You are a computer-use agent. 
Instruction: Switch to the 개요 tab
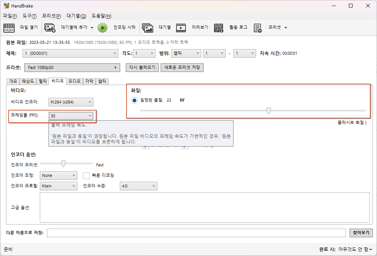click(x=13, y=81)
